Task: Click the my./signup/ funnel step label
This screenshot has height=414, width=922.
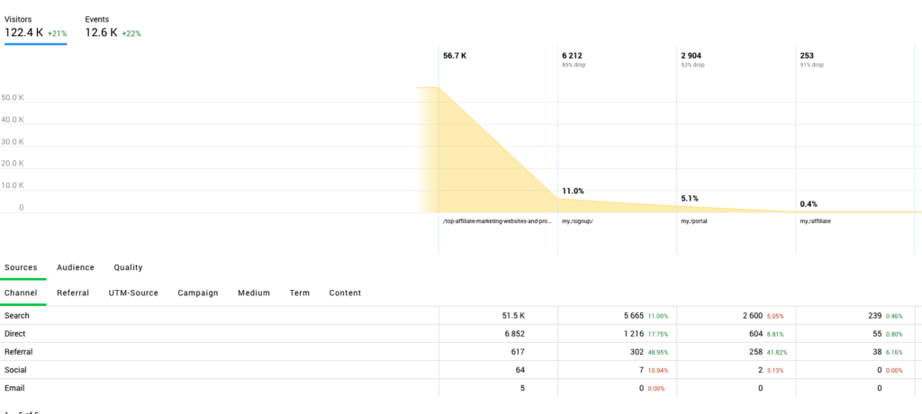Action: (x=577, y=221)
